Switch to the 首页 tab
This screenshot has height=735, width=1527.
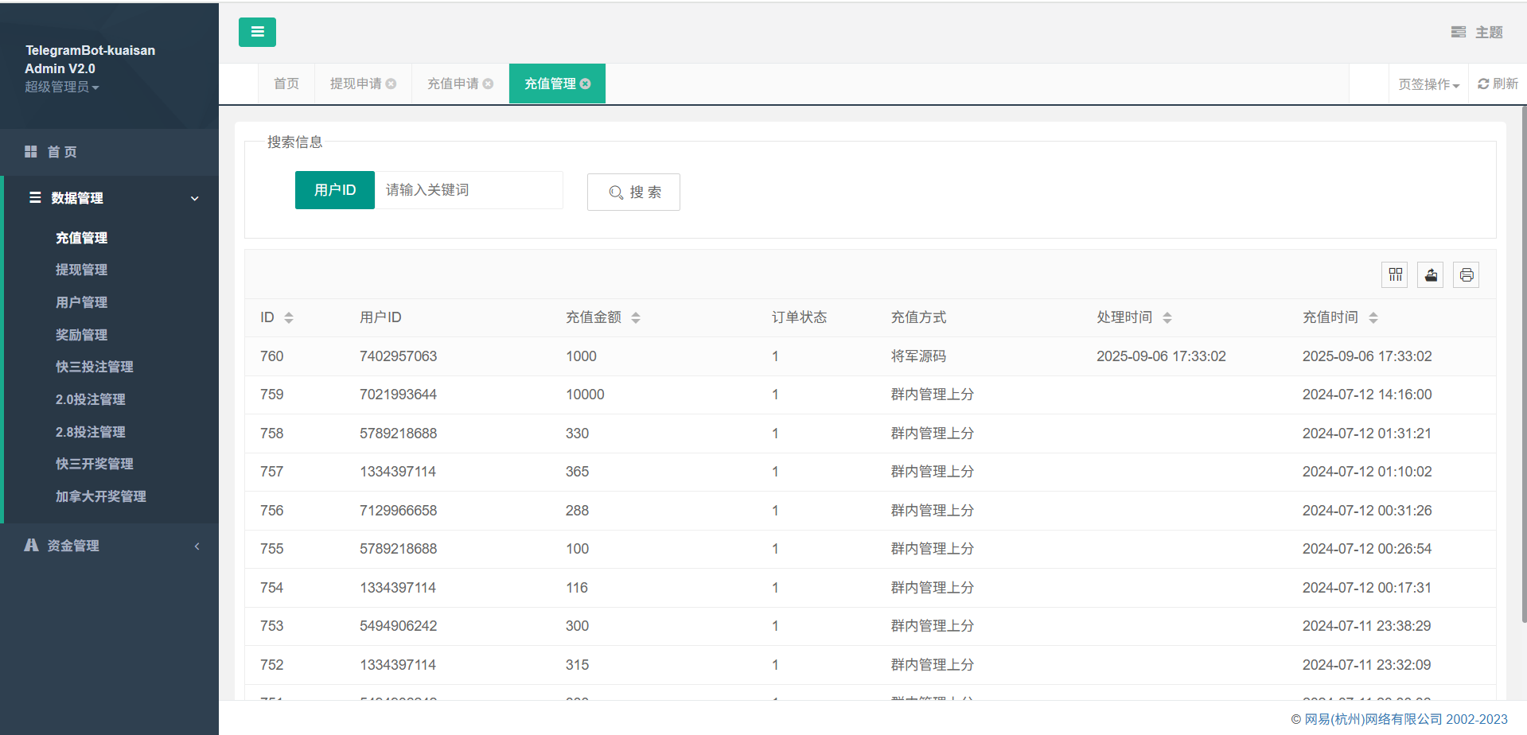pos(286,84)
